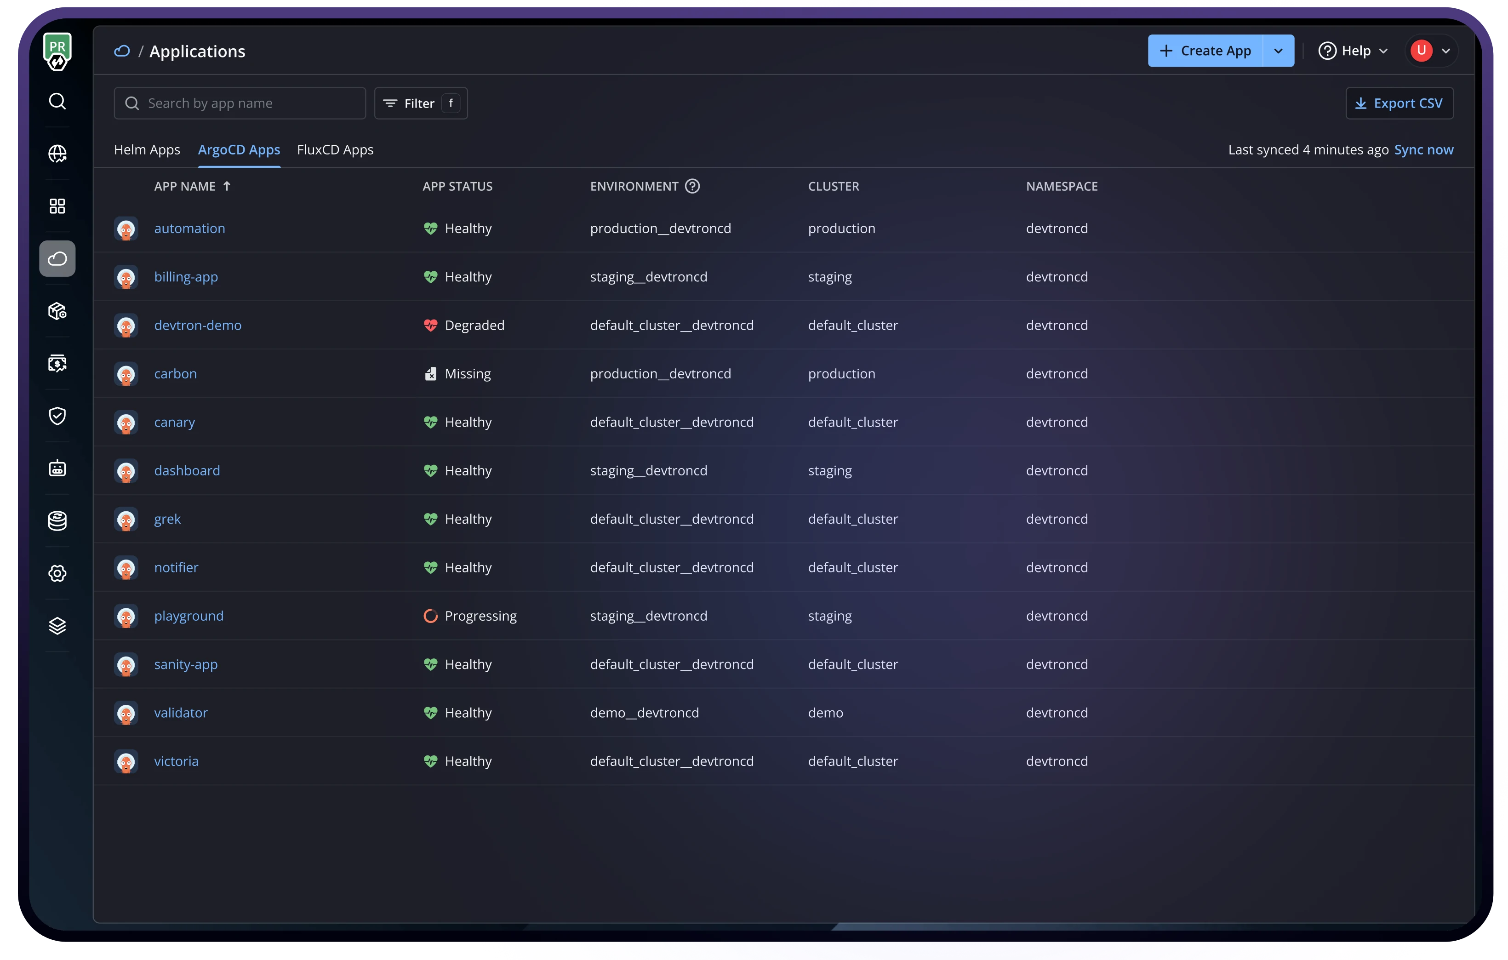This screenshot has width=1508, height=960.
Task: Open the Help dropdown menu
Action: point(1354,51)
